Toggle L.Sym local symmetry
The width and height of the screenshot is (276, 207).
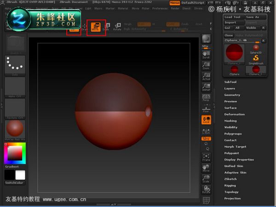point(206,131)
